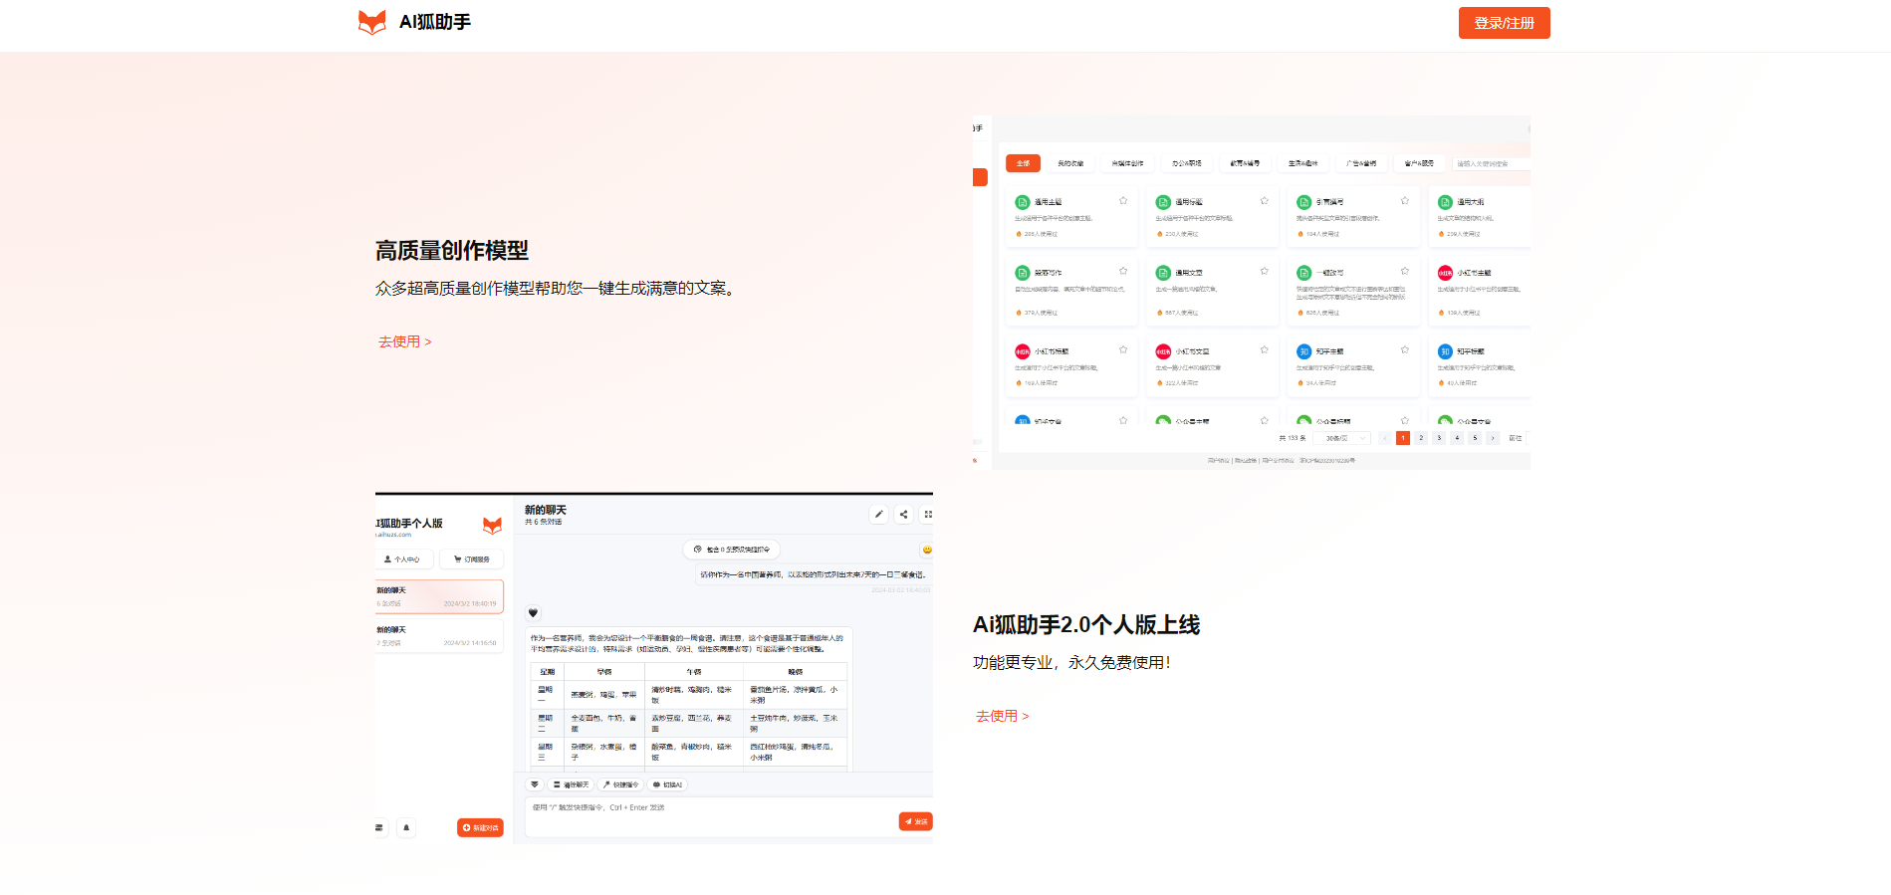Click the keyword search field in model gallery
The height and width of the screenshot is (895, 1891).
1491,163
